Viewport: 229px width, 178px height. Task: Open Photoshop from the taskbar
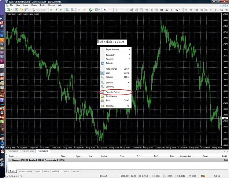[x=2, y=36]
